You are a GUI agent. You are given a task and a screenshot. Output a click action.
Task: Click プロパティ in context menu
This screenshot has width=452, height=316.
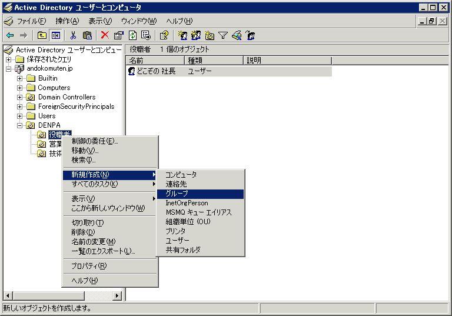(110, 266)
